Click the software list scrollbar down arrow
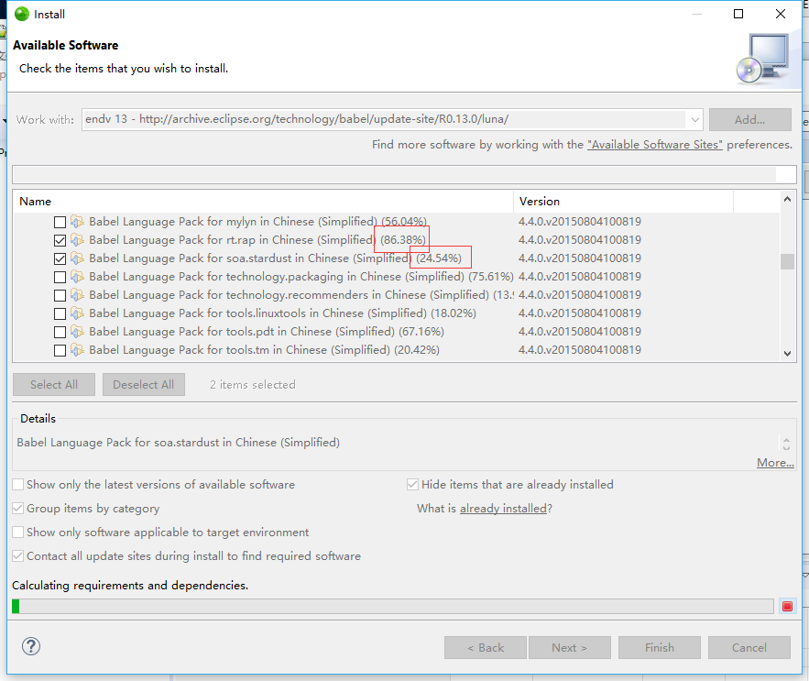The height and width of the screenshot is (681, 809). pyautogui.click(x=787, y=354)
